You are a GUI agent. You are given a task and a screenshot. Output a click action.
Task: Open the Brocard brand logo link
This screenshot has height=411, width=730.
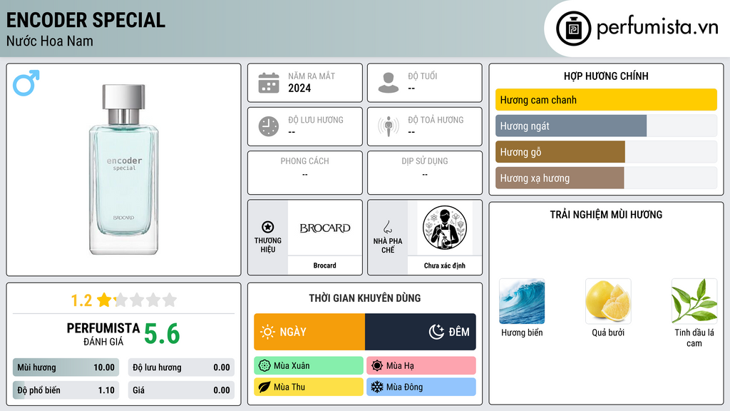click(x=325, y=228)
